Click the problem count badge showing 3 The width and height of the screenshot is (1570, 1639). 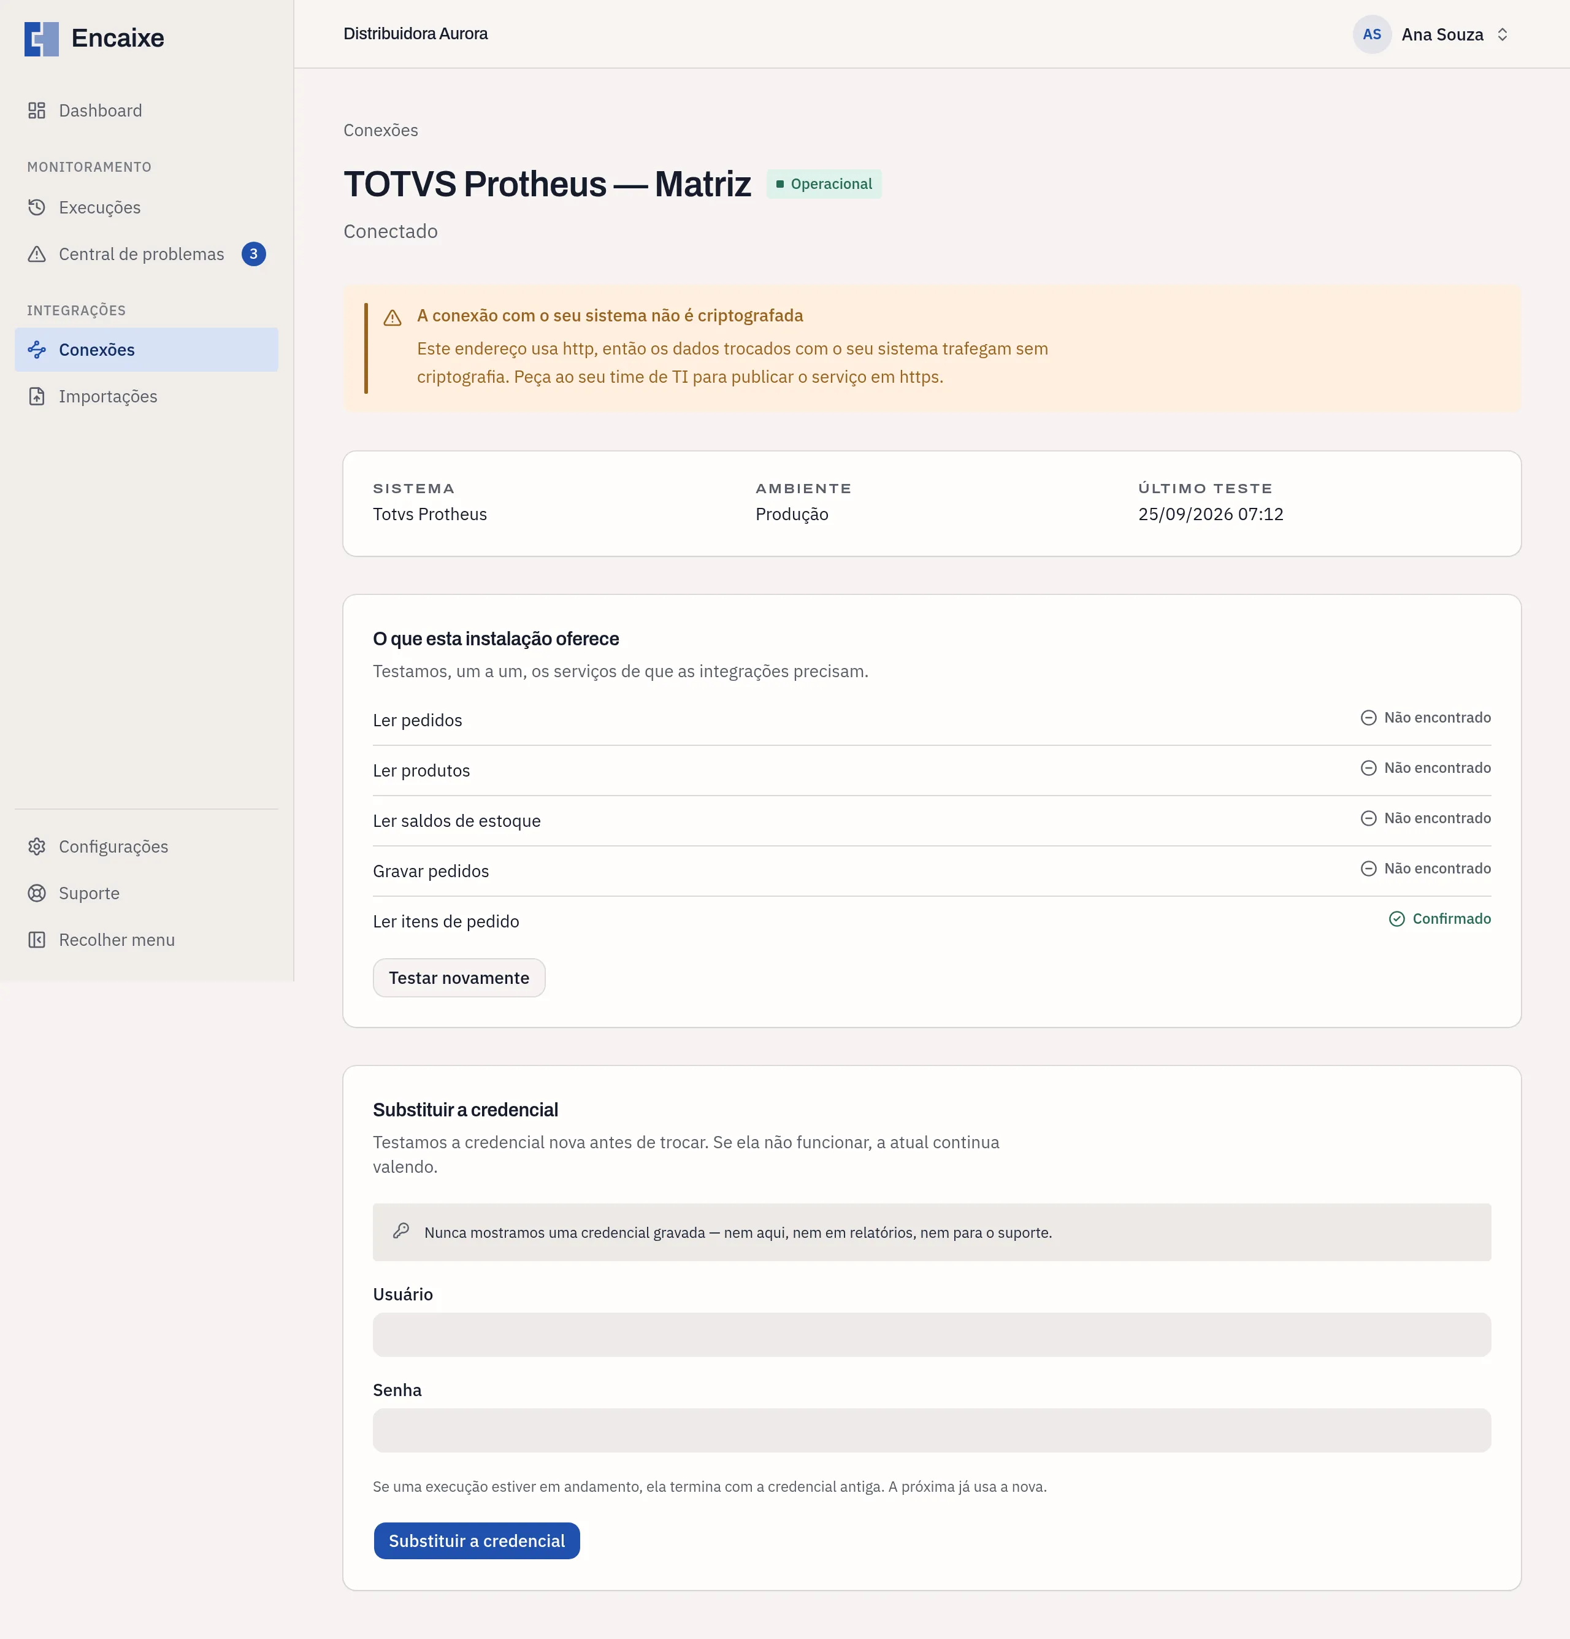pyautogui.click(x=253, y=254)
